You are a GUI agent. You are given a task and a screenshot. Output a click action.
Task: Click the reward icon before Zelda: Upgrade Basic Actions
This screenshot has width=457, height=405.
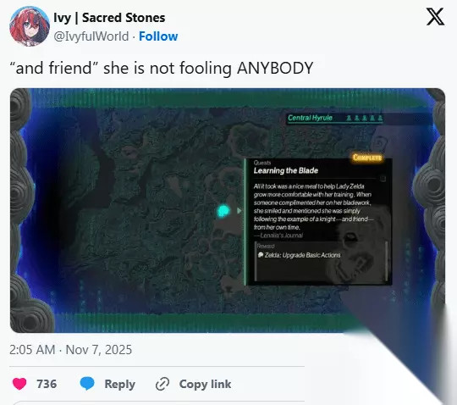pyautogui.click(x=261, y=255)
